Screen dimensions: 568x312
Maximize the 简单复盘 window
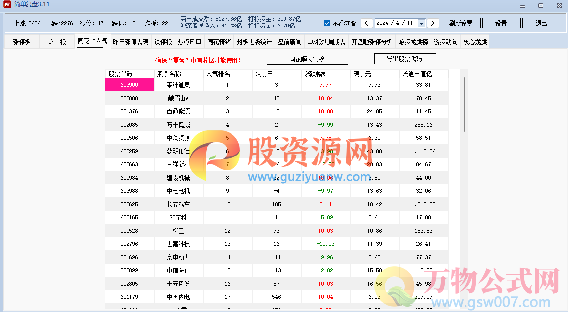(541, 5)
